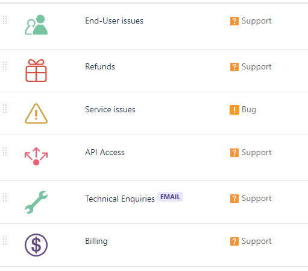
Task: Open the API Access request type
Action: 105,152
